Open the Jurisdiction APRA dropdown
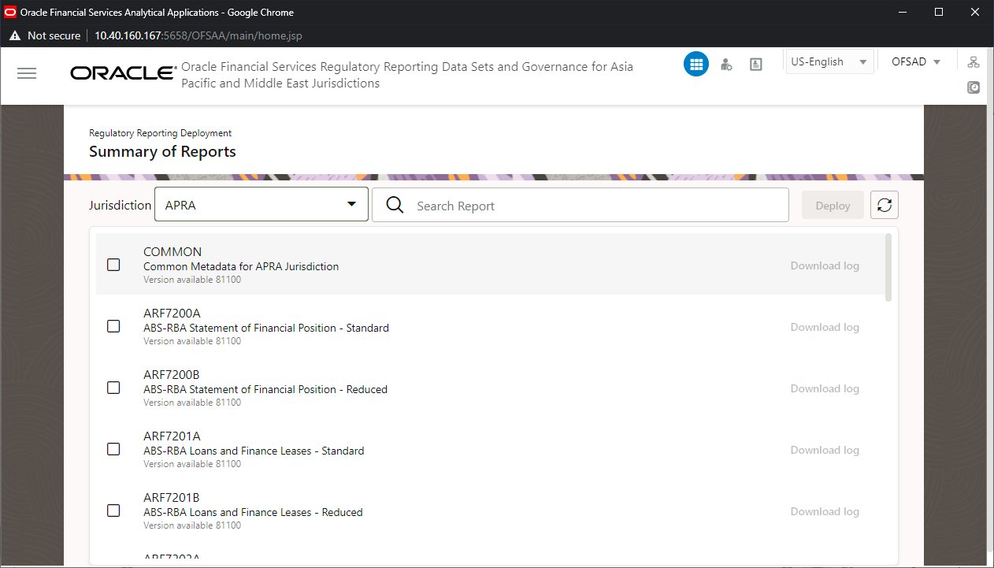Screen dimensions: 994x568 (261, 204)
